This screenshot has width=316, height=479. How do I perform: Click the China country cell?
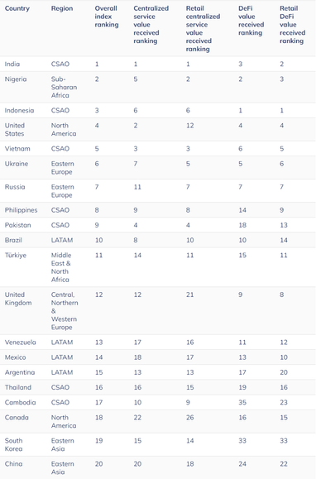[x=13, y=464]
